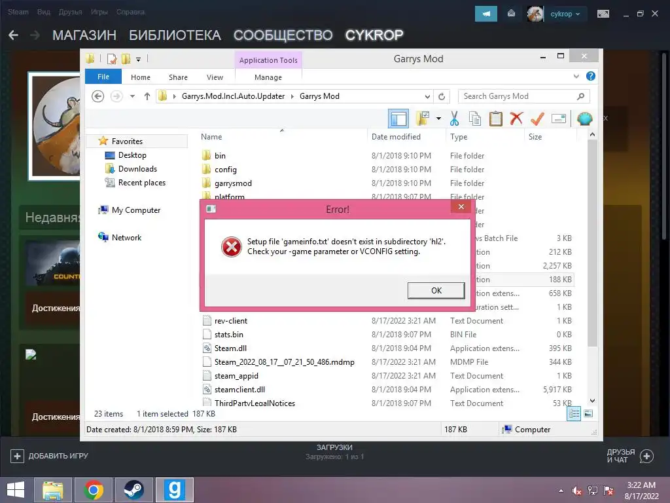This screenshot has width=670, height=503.
Task: Switch to the View ribbon tab
Action: point(215,77)
